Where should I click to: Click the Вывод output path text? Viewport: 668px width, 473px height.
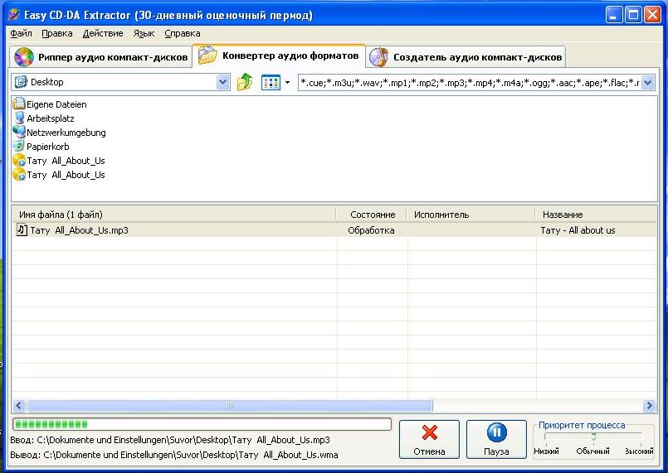[x=173, y=455]
